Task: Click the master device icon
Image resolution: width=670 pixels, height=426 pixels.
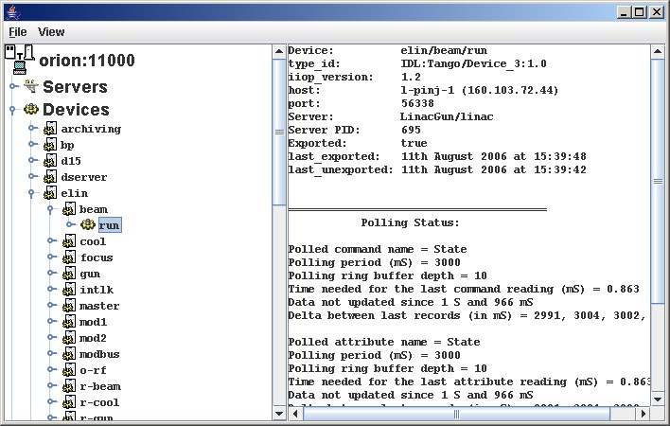Action: (68, 306)
